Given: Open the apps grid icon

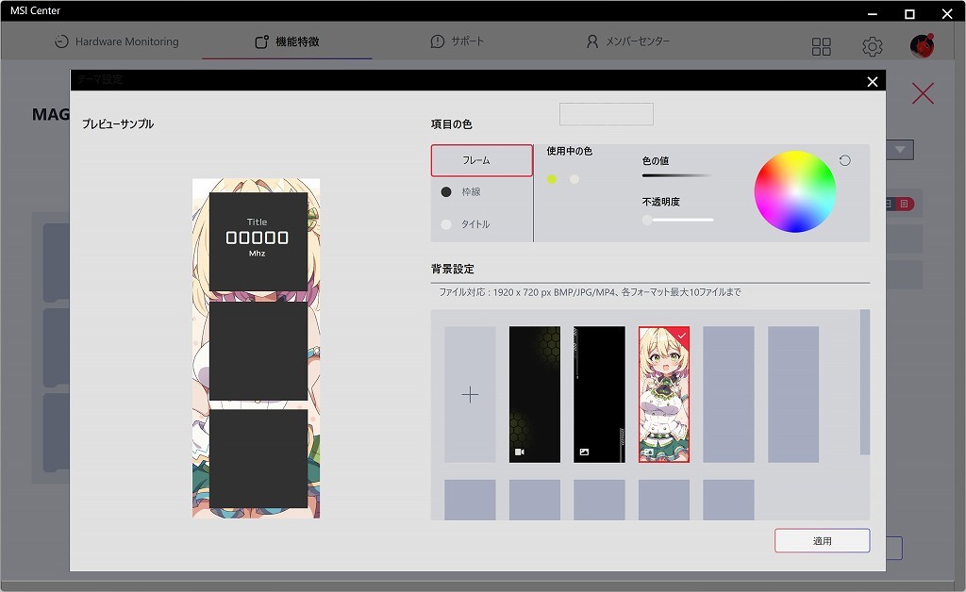Looking at the screenshot, I should pos(822,46).
